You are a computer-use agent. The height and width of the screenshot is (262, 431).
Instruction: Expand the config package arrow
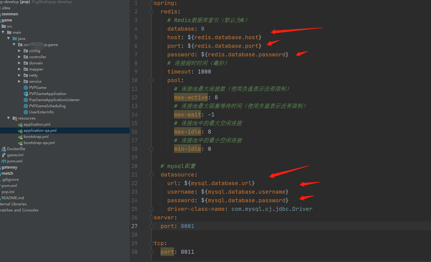coord(19,51)
